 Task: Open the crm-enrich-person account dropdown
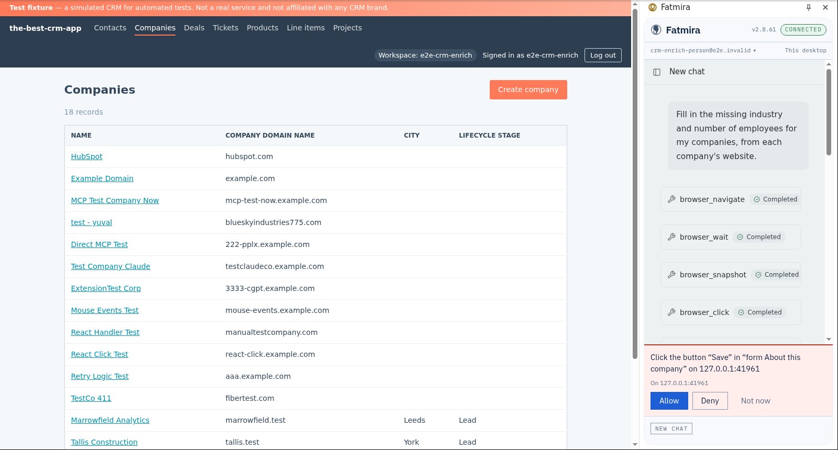(x=703, y=51)
